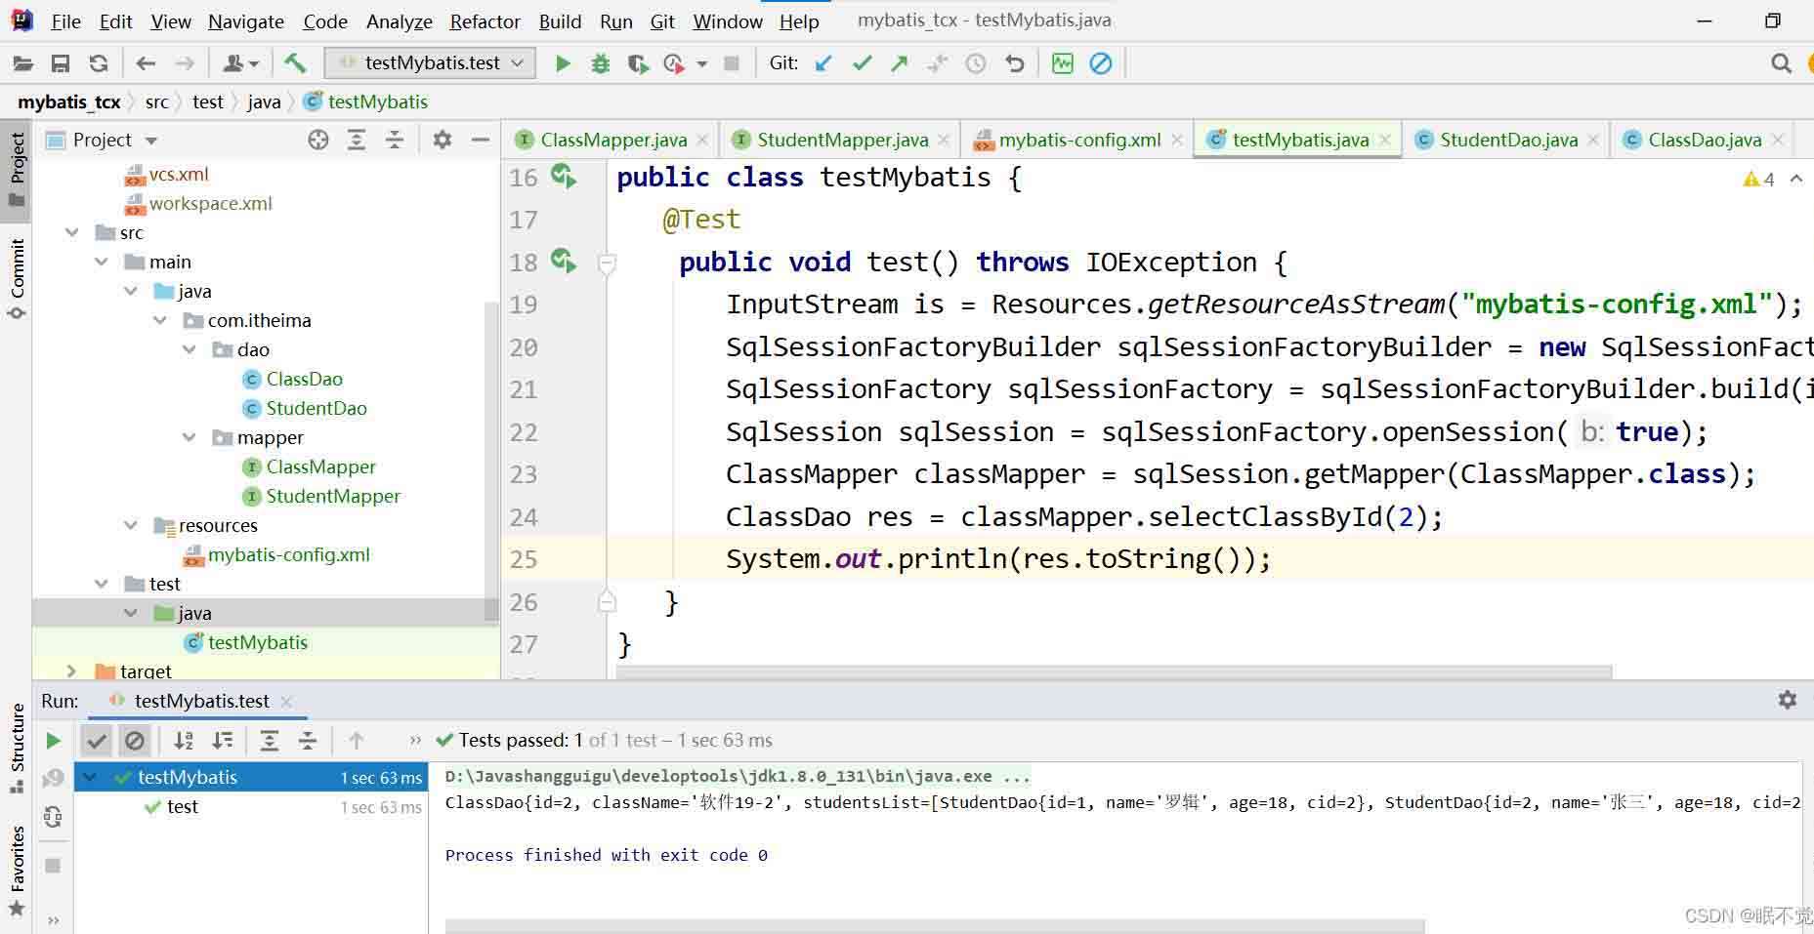Open the File menu
Viewport: 1814px width, 934px height.
[x=65, y=20]
